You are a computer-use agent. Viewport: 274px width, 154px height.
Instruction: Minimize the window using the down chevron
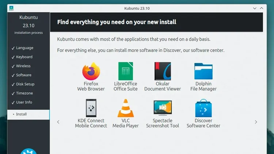coord(255,8)
